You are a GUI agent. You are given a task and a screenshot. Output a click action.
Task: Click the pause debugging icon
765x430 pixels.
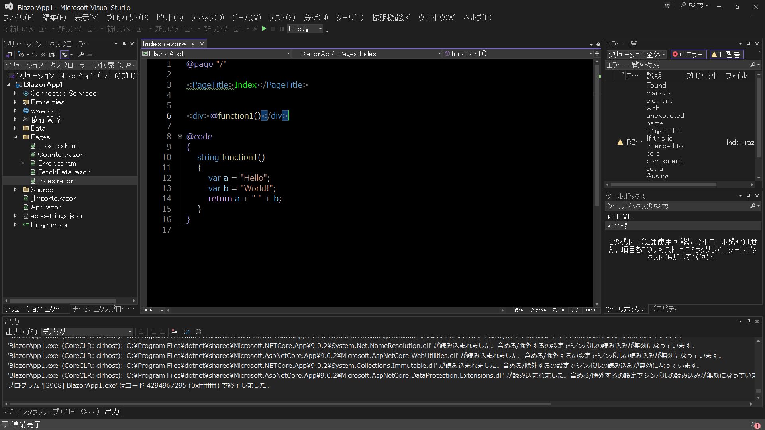282,29
